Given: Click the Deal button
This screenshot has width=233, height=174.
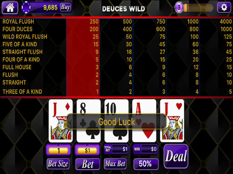Looking at the screenshot, I should click(176, 156).
